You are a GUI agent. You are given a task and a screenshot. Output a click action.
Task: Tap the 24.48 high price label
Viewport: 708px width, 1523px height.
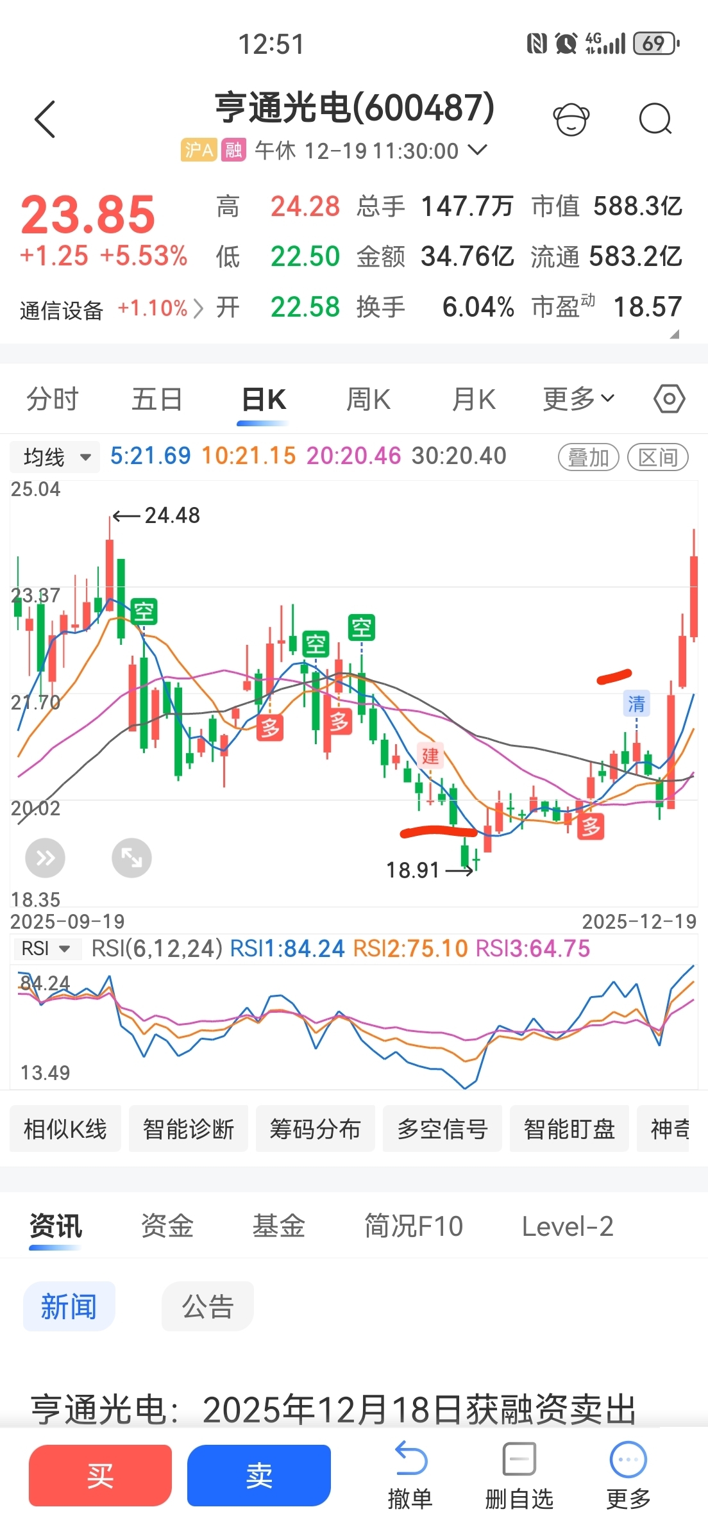172,515
